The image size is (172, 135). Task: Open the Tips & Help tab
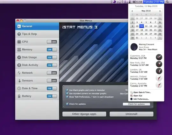(x=37, y=34)
